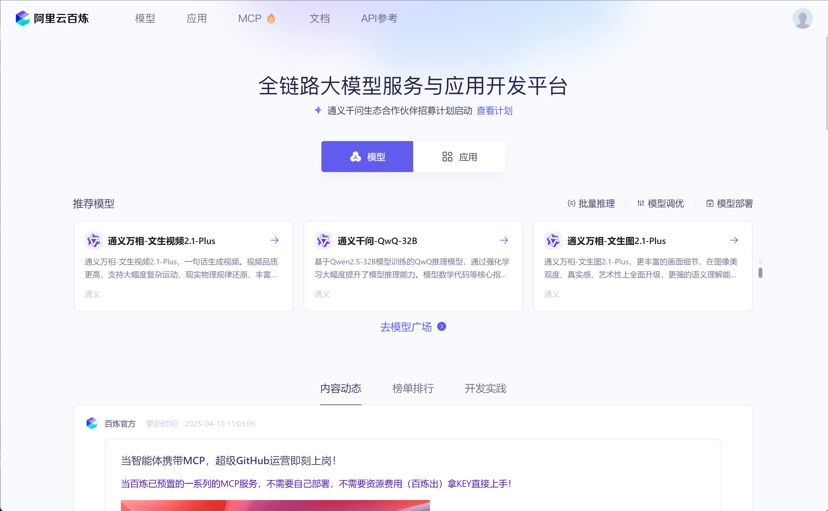Click the 通义 label on the 文生图2.1-Plus card
The height and width of the screenshot is (511, 828).
(x=552, y=294)
